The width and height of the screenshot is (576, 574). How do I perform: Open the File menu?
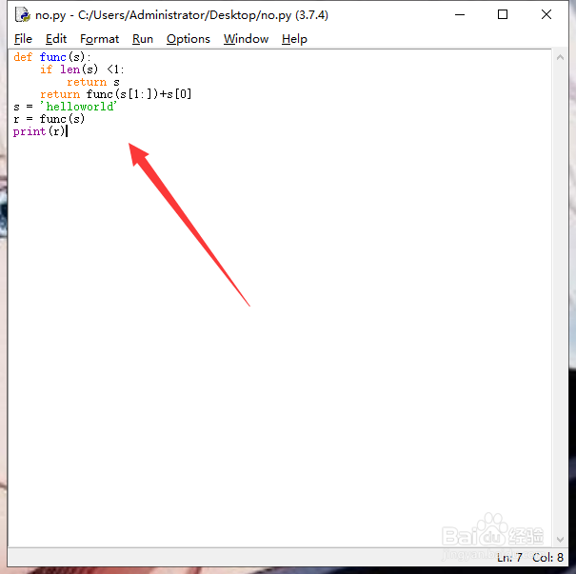point(23,39)
